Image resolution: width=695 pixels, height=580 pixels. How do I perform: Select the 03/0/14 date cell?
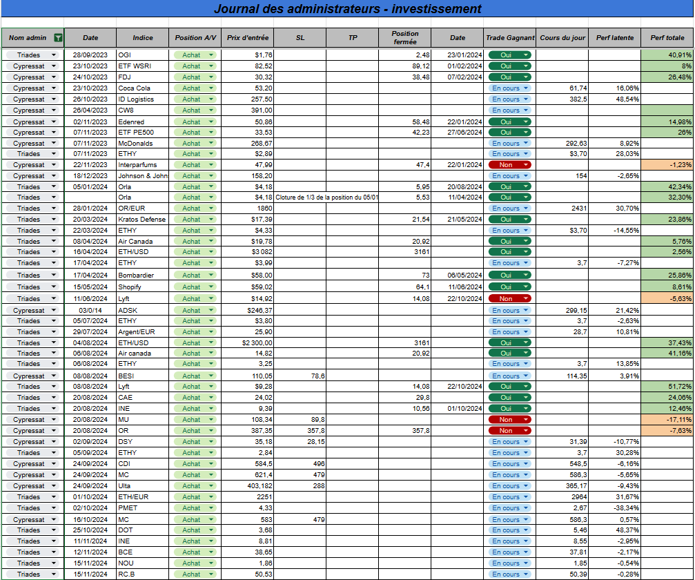click(x=90, y=311)
